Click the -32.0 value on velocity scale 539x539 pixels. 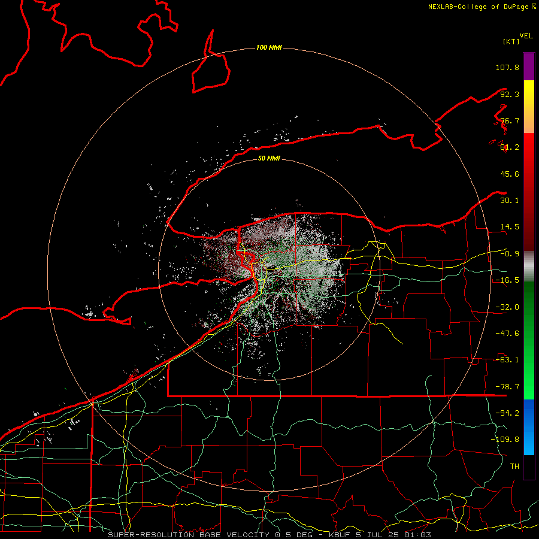point(507,307)
